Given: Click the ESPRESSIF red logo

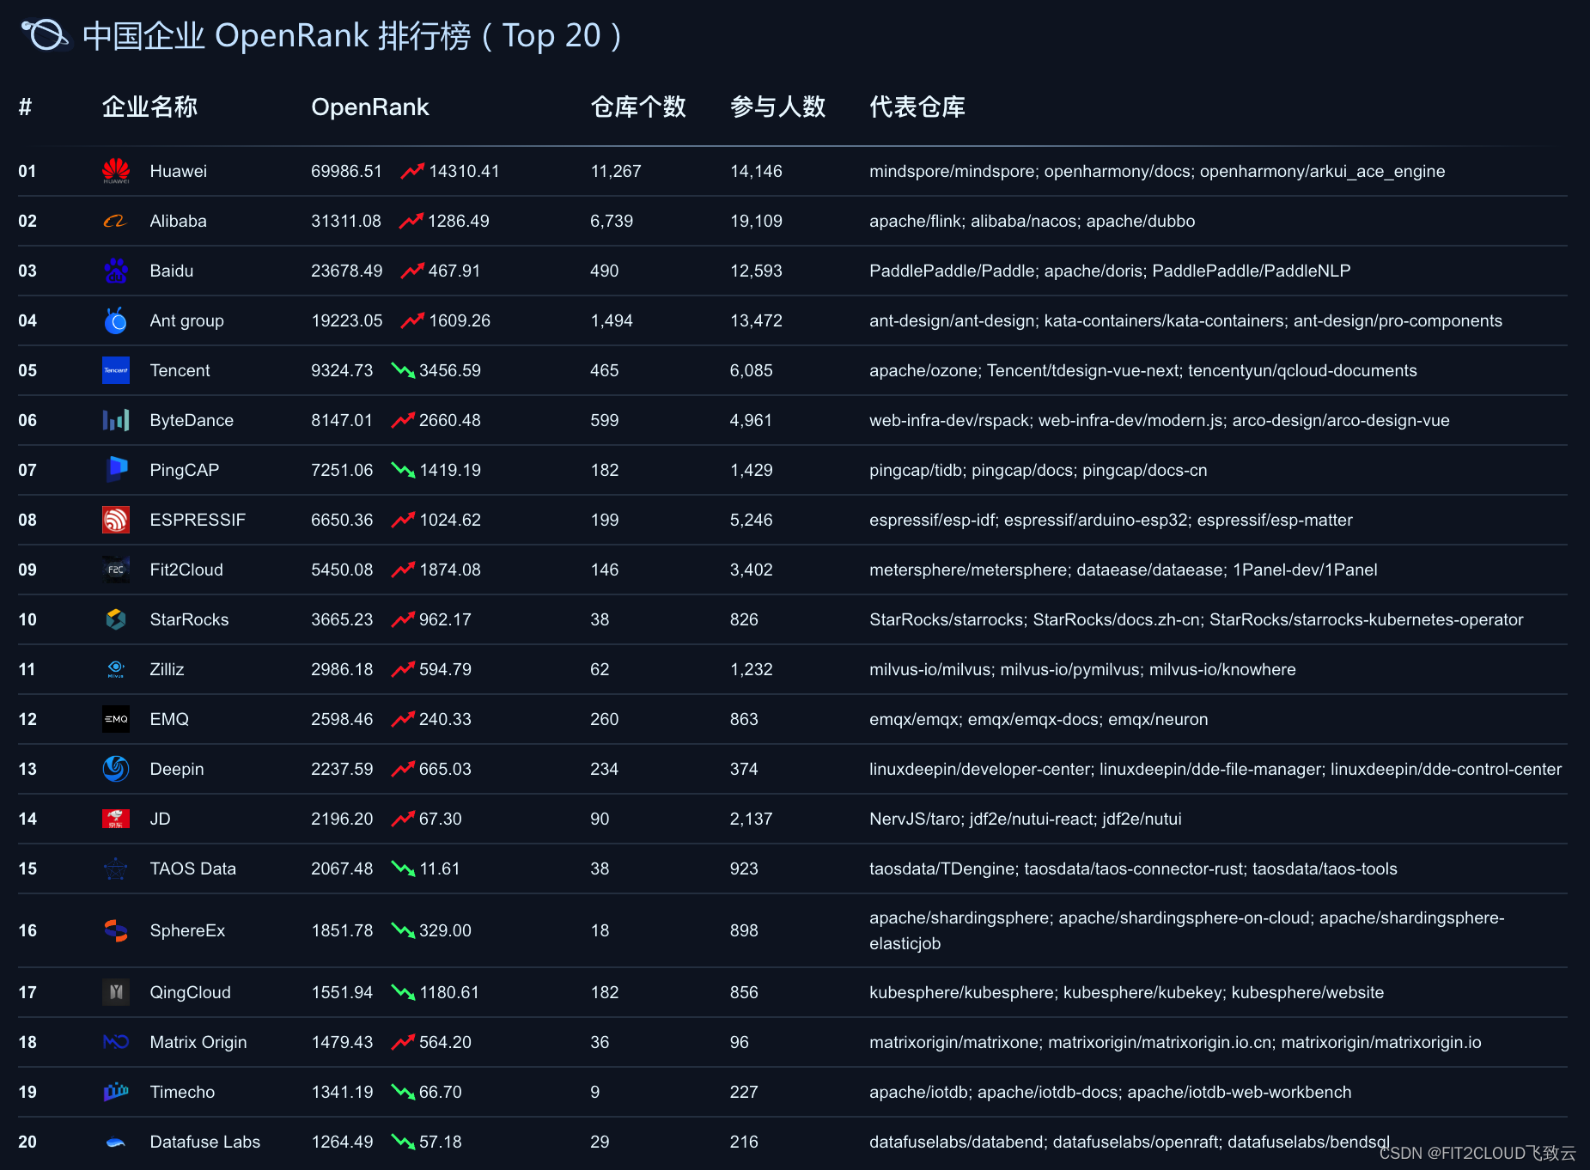Looking at the screenshot, I should tap(116, 520).
